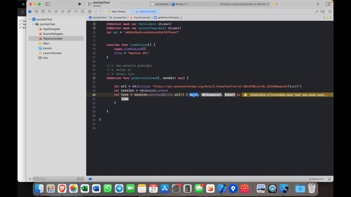The width and height of the screenshot is (351, 197).
Task: Open the Source Control navigator
Action: coord(37,11)
